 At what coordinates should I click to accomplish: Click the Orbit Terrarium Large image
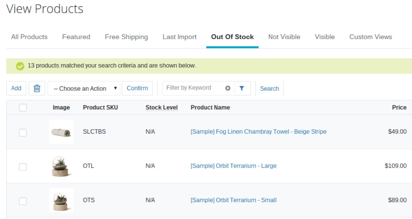coord(61,166)
